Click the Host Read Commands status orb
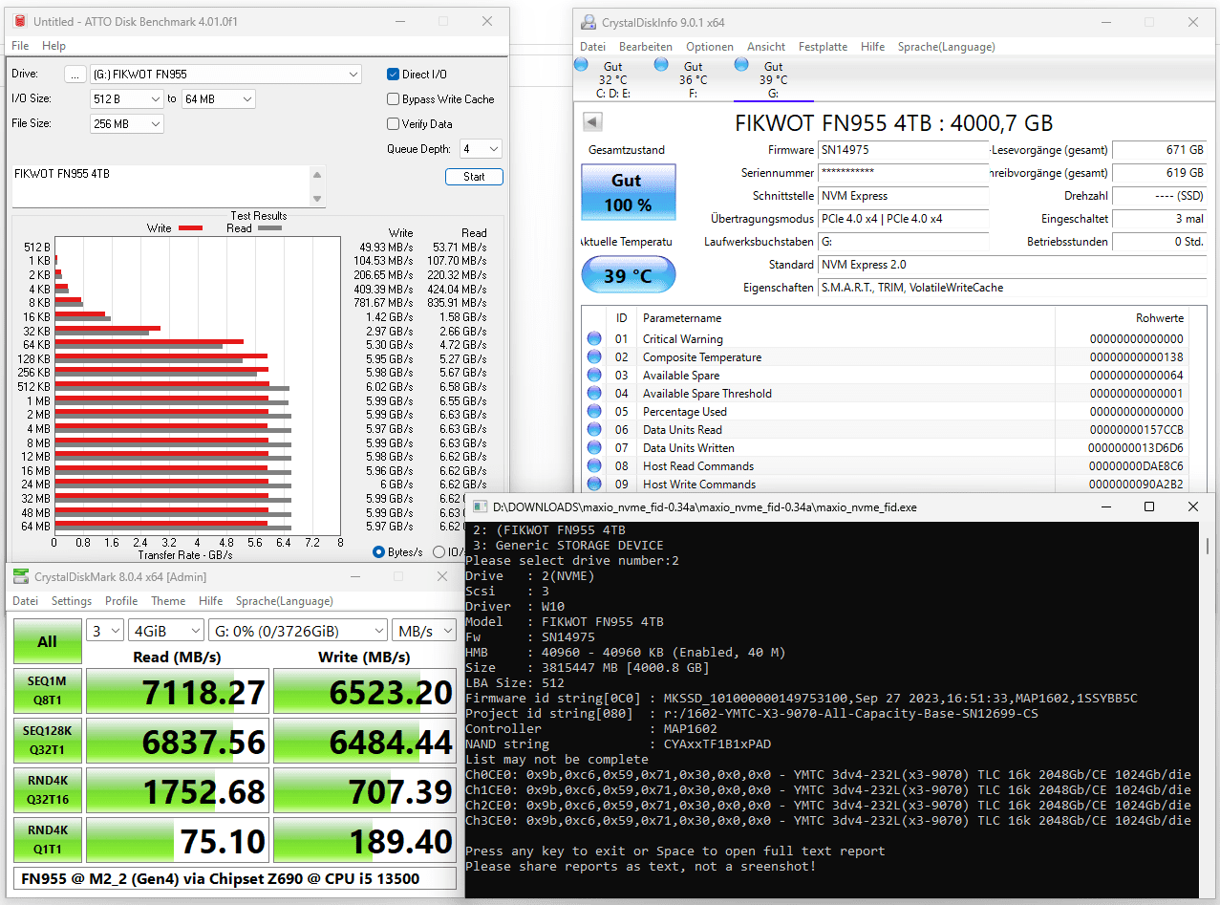This screenshot has width=1220, height=905. 594,465
